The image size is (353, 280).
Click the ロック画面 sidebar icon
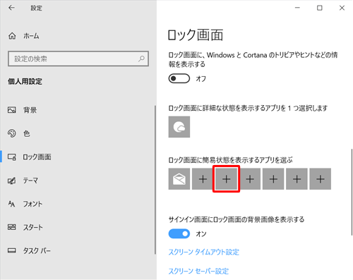coord(12,157)
